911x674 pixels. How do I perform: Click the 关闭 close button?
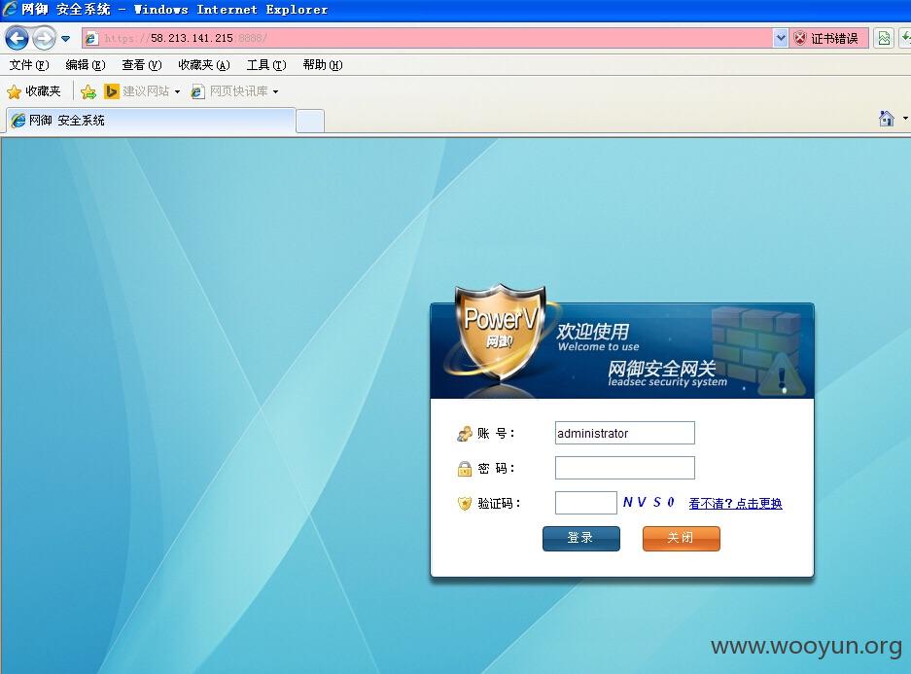(x=681, y=538)
